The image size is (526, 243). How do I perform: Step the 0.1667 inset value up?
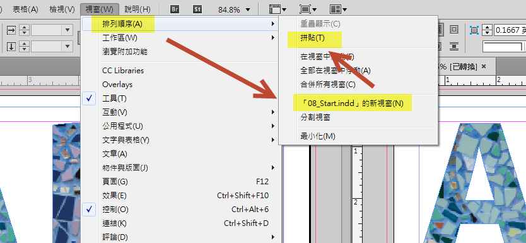(x=488, y=28)
